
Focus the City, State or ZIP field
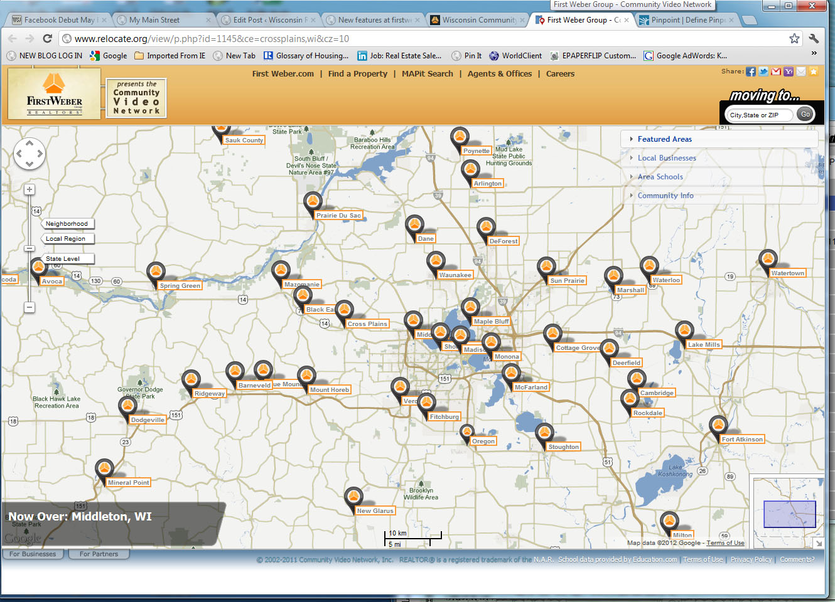click(x=759, y=115)
